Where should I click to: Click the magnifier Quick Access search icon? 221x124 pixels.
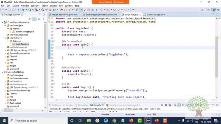[x=202, y=10]
